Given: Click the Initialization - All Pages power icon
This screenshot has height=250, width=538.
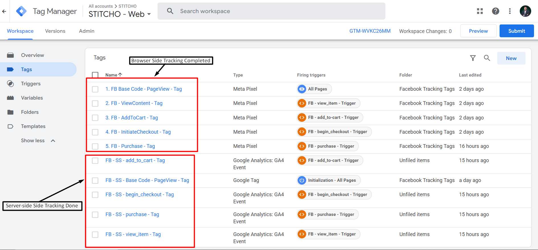Looking at the screenshot, I should coord(302,180).
